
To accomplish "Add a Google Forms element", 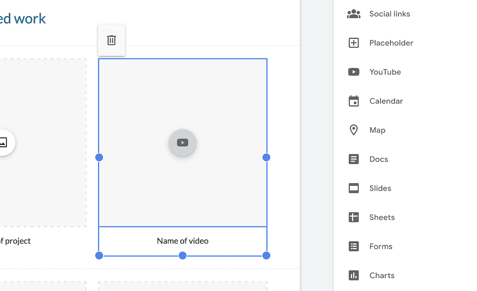I will coord(380,246).
